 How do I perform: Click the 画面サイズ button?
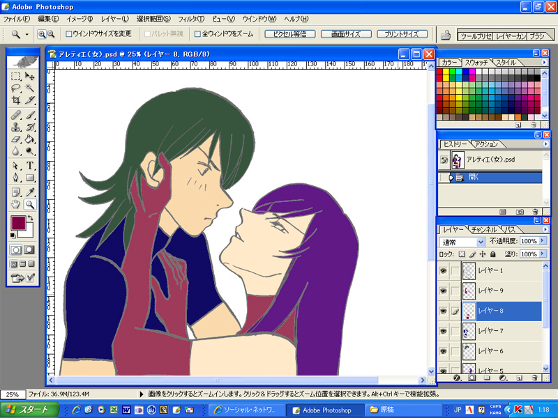coord(346,34)
